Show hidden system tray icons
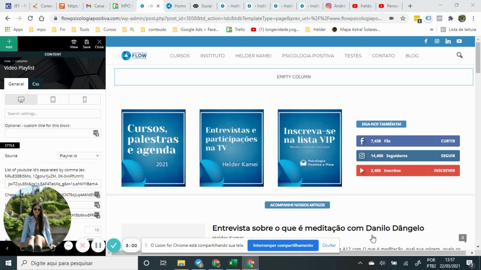 pyautogui.click(x=360, y=263)
